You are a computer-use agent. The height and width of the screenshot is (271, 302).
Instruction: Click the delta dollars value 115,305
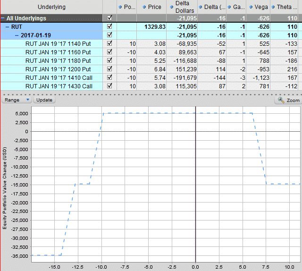[186, 86]
